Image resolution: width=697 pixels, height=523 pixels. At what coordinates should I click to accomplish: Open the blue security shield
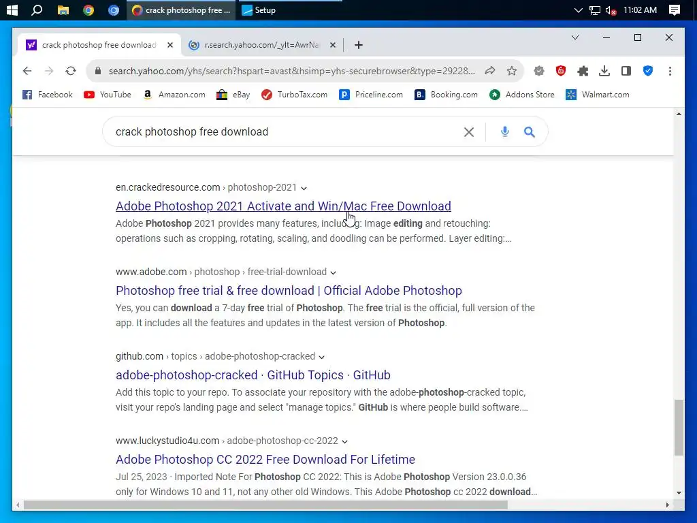tap(648, 71)
